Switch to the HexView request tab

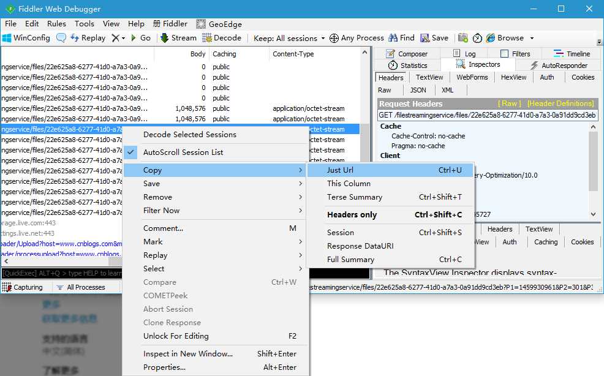click(x=513, y=77)
